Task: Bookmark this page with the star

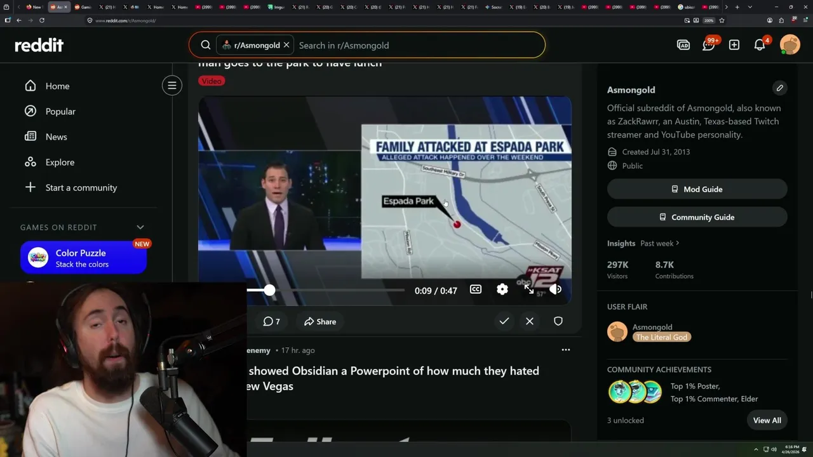Action: [722, 20]
